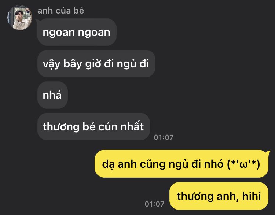Select the "vậy bây giờ đi ngủ đi" message
275x215 pixels.
[x=96, y=64]
